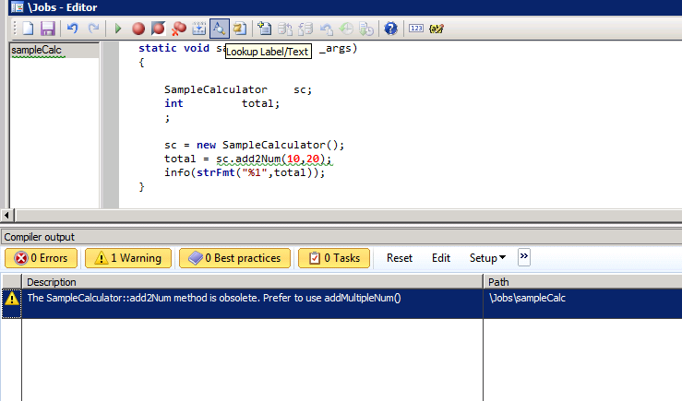
Task: Toggle line numbers with the 123 icon
Action: point(415,29)
